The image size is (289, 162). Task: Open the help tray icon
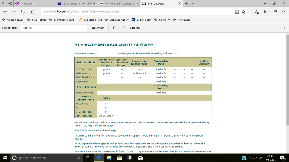(x=244, y=158)
